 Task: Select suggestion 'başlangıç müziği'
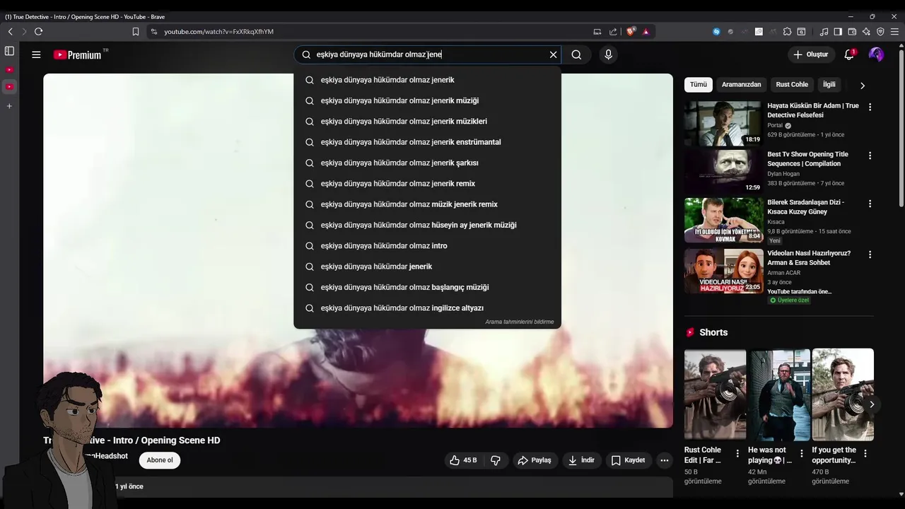pos(427,287)
